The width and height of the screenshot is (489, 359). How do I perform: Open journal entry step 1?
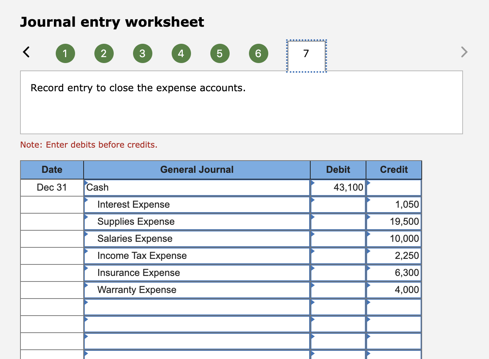(x=65, y=53)
